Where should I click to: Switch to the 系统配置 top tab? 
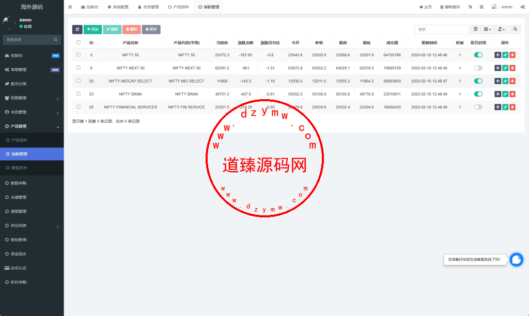(x=118, y=7)
